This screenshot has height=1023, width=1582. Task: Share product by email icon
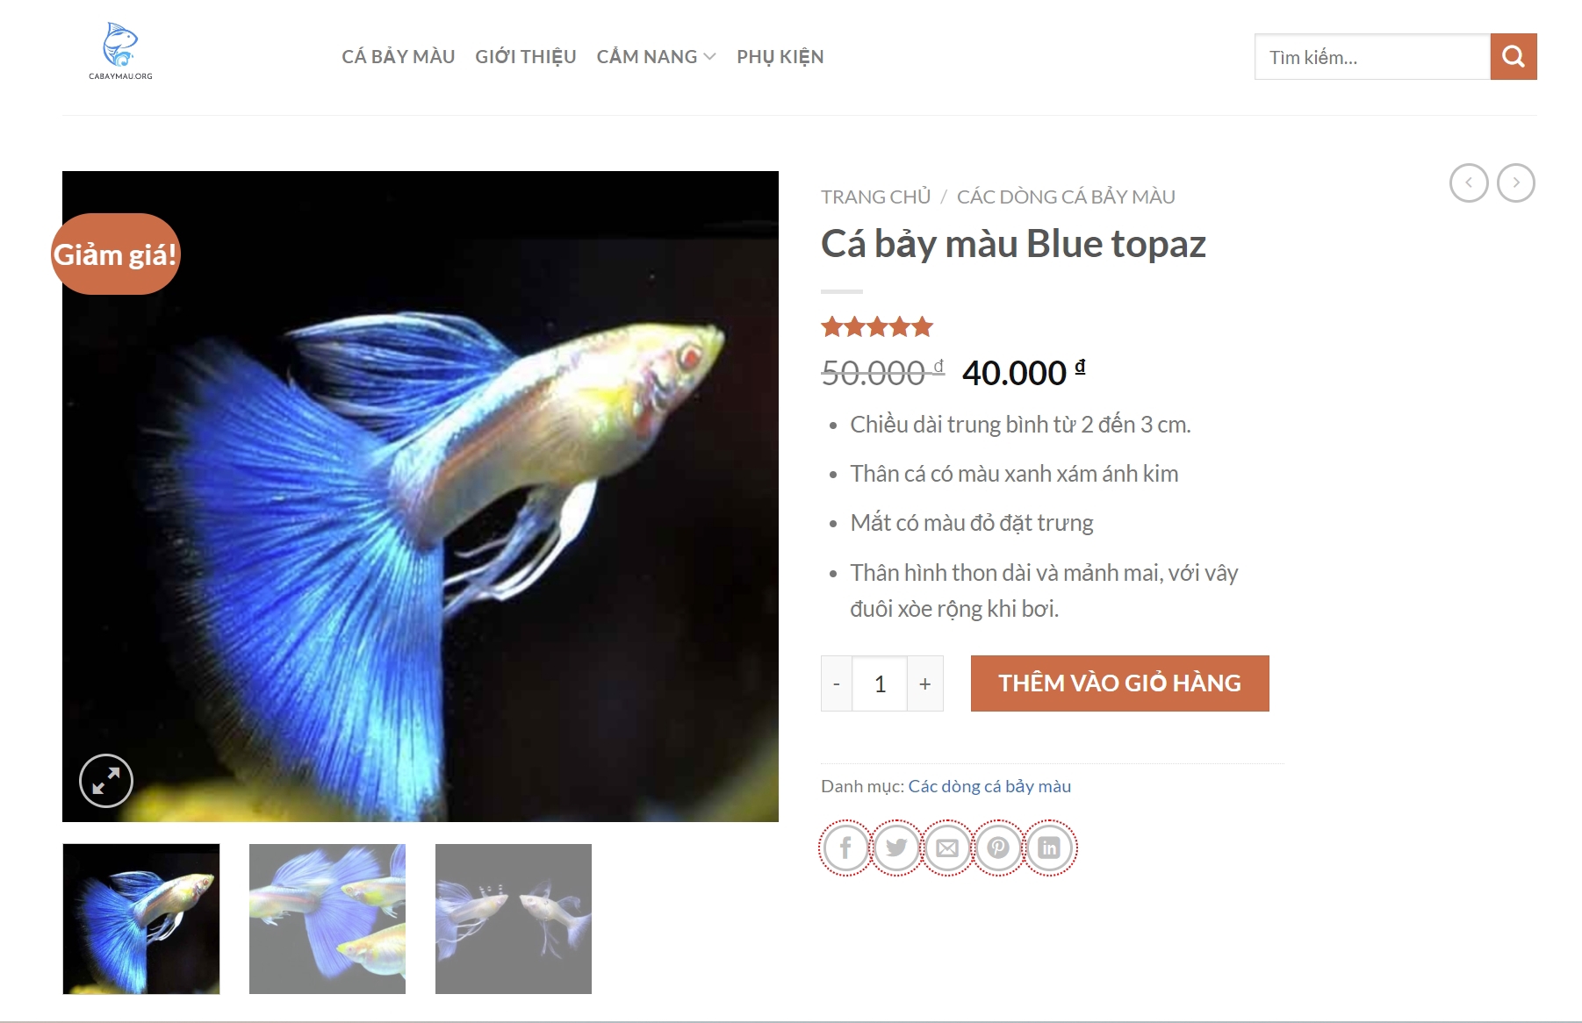(x=947, y=848)
